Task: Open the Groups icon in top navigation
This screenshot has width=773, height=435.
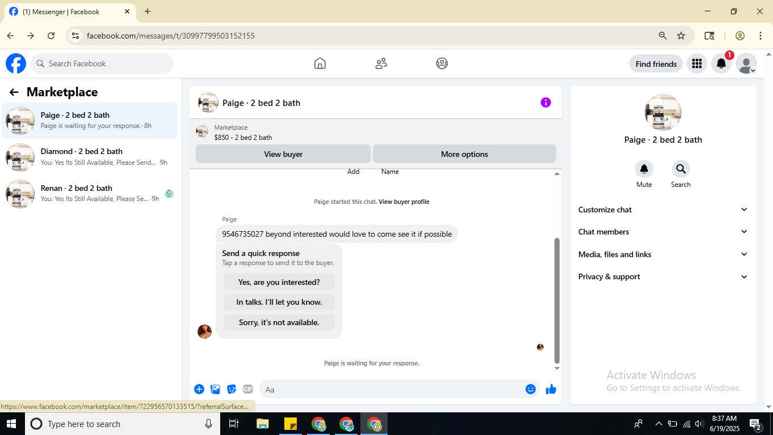Action: click(x=442, y=63)
